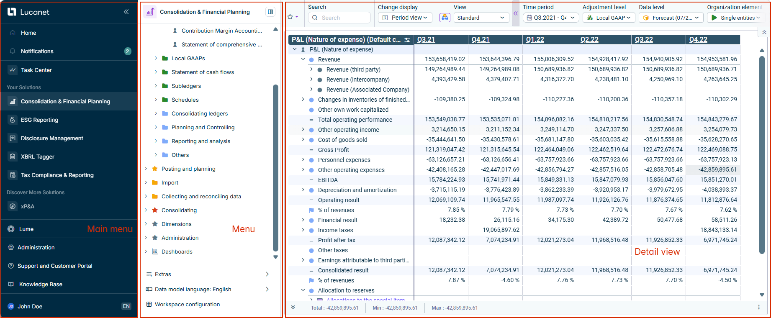The image size is (771, 318).
Task: Open the Extras submenu
Action: [208, 274]
